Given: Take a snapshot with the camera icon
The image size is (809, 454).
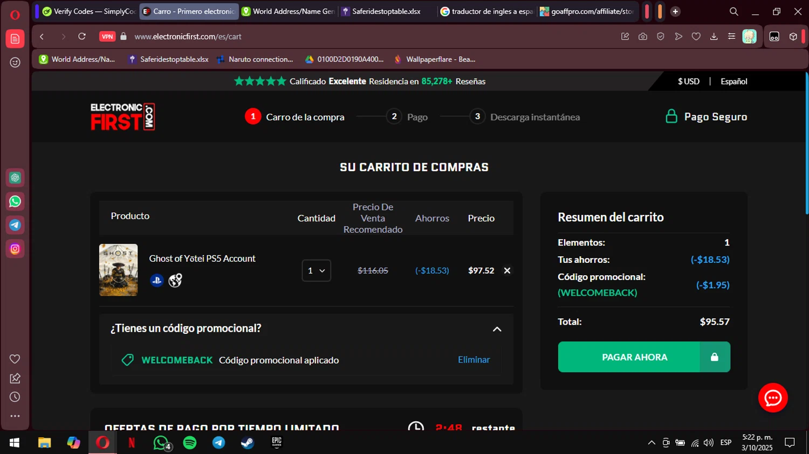Looking at the screenshot, I should pos(643,37).
